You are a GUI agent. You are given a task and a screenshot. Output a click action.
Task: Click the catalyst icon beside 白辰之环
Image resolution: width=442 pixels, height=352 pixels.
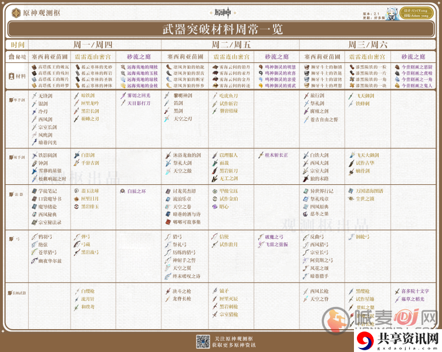click(123, 191)
